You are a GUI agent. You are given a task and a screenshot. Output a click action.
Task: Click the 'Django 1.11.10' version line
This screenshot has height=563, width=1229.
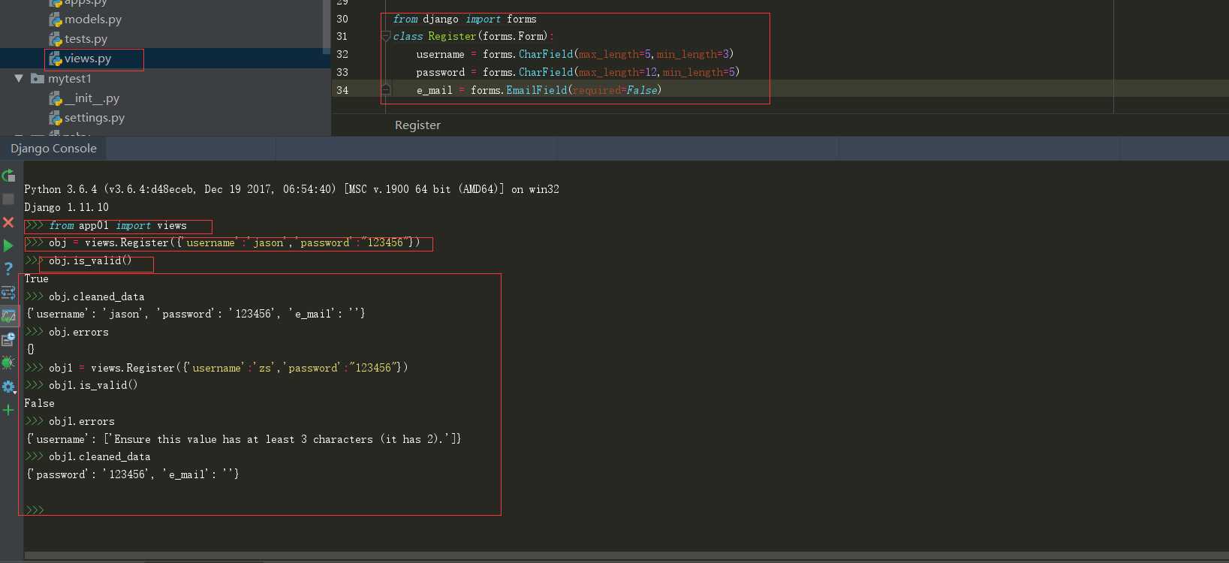[x=66, y=207]
